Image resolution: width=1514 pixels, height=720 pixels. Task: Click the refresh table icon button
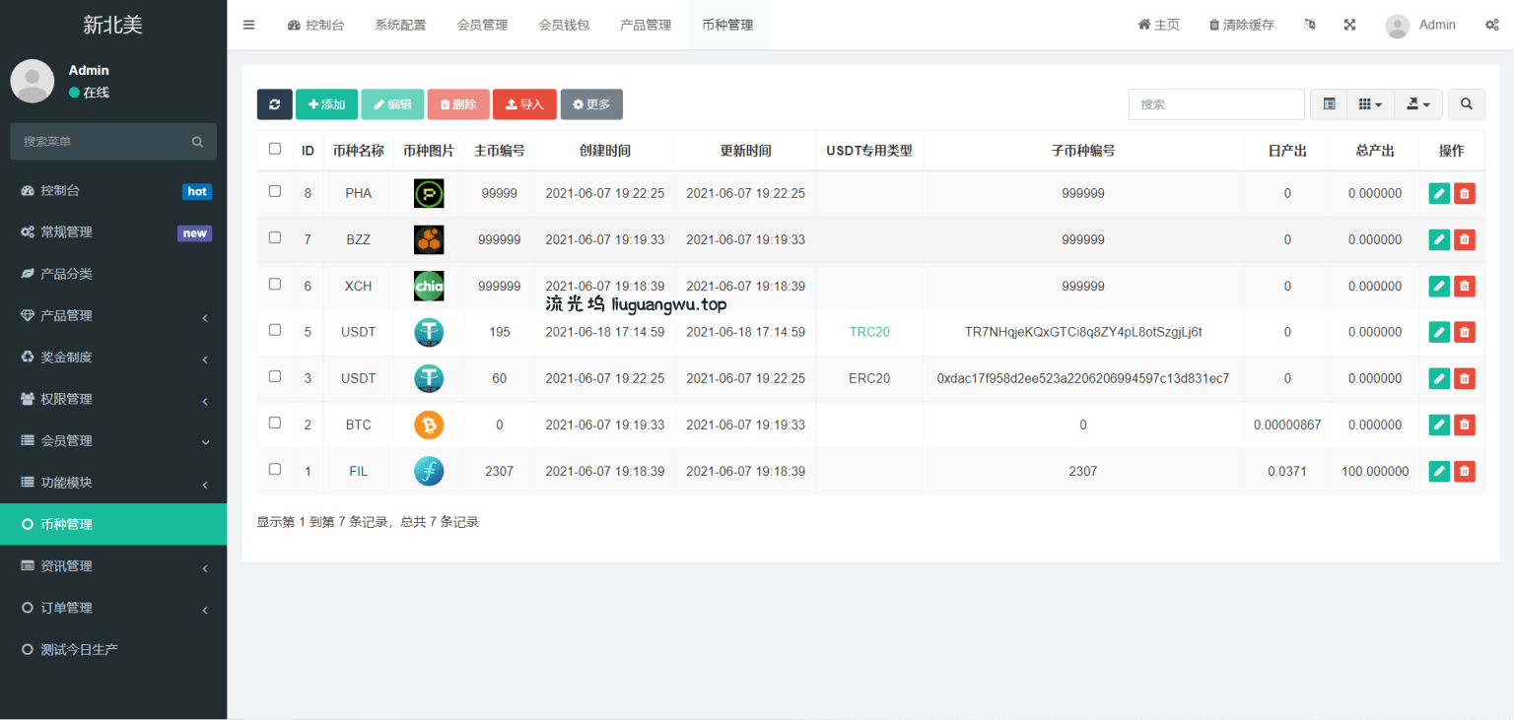[x=274, y=104]
